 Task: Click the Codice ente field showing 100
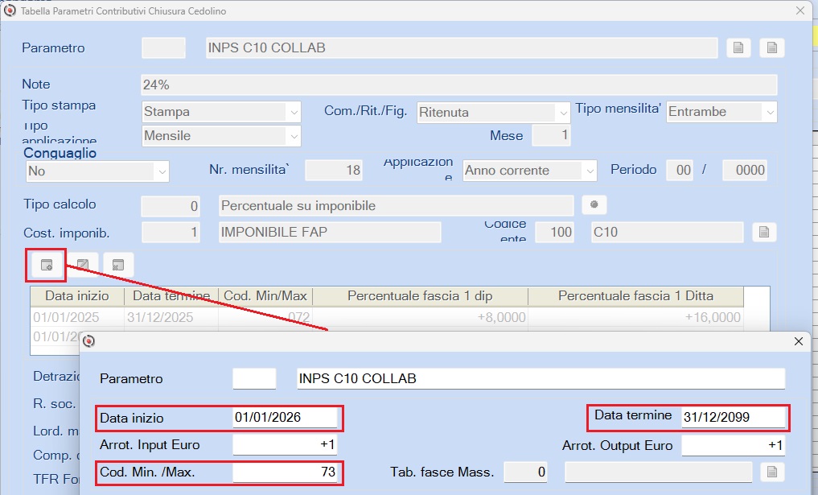554,233
